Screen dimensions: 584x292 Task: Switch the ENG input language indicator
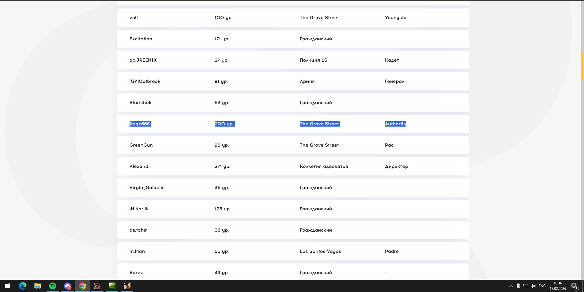click(542, 286)
